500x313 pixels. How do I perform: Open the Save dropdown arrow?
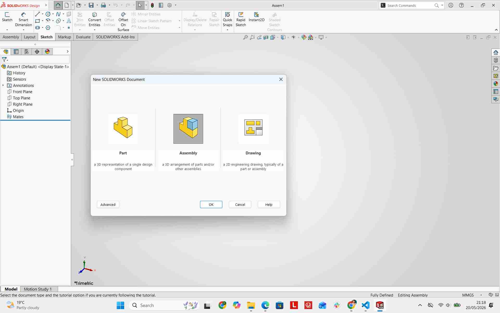pos(97,5)
